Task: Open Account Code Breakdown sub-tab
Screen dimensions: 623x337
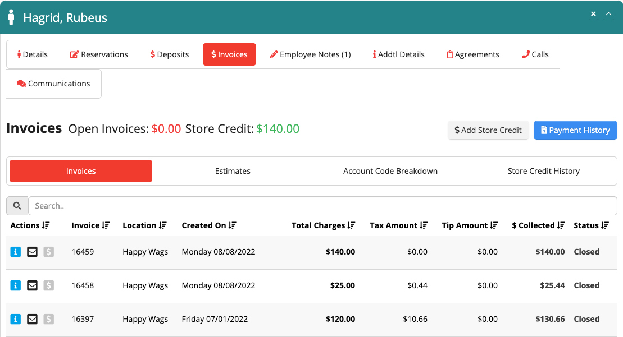Action: click(x=390, y=171)
